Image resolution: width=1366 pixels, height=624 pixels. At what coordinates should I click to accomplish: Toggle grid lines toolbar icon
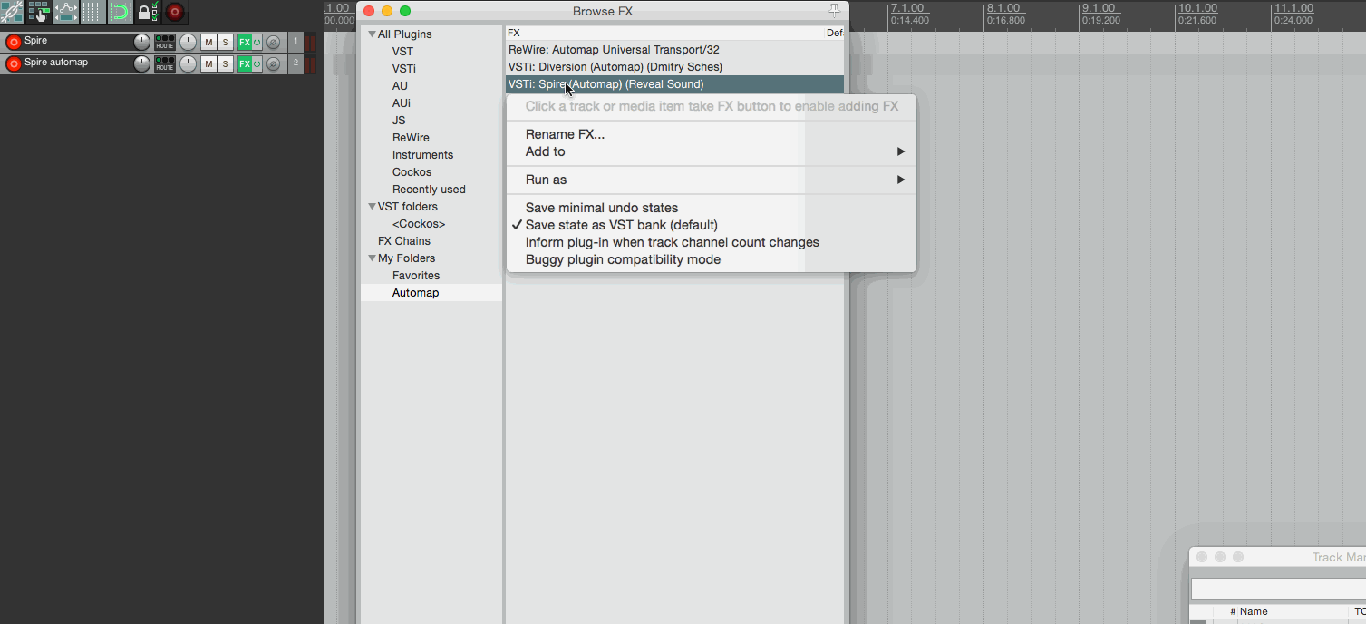(93, 12)
